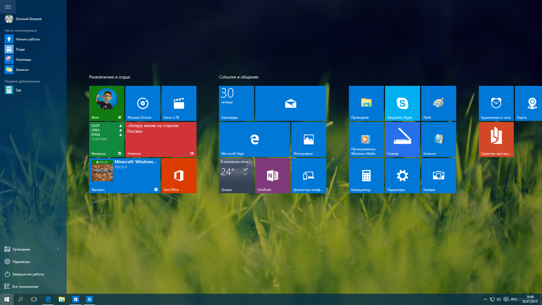Open the Календарь tile

point(237,103)
